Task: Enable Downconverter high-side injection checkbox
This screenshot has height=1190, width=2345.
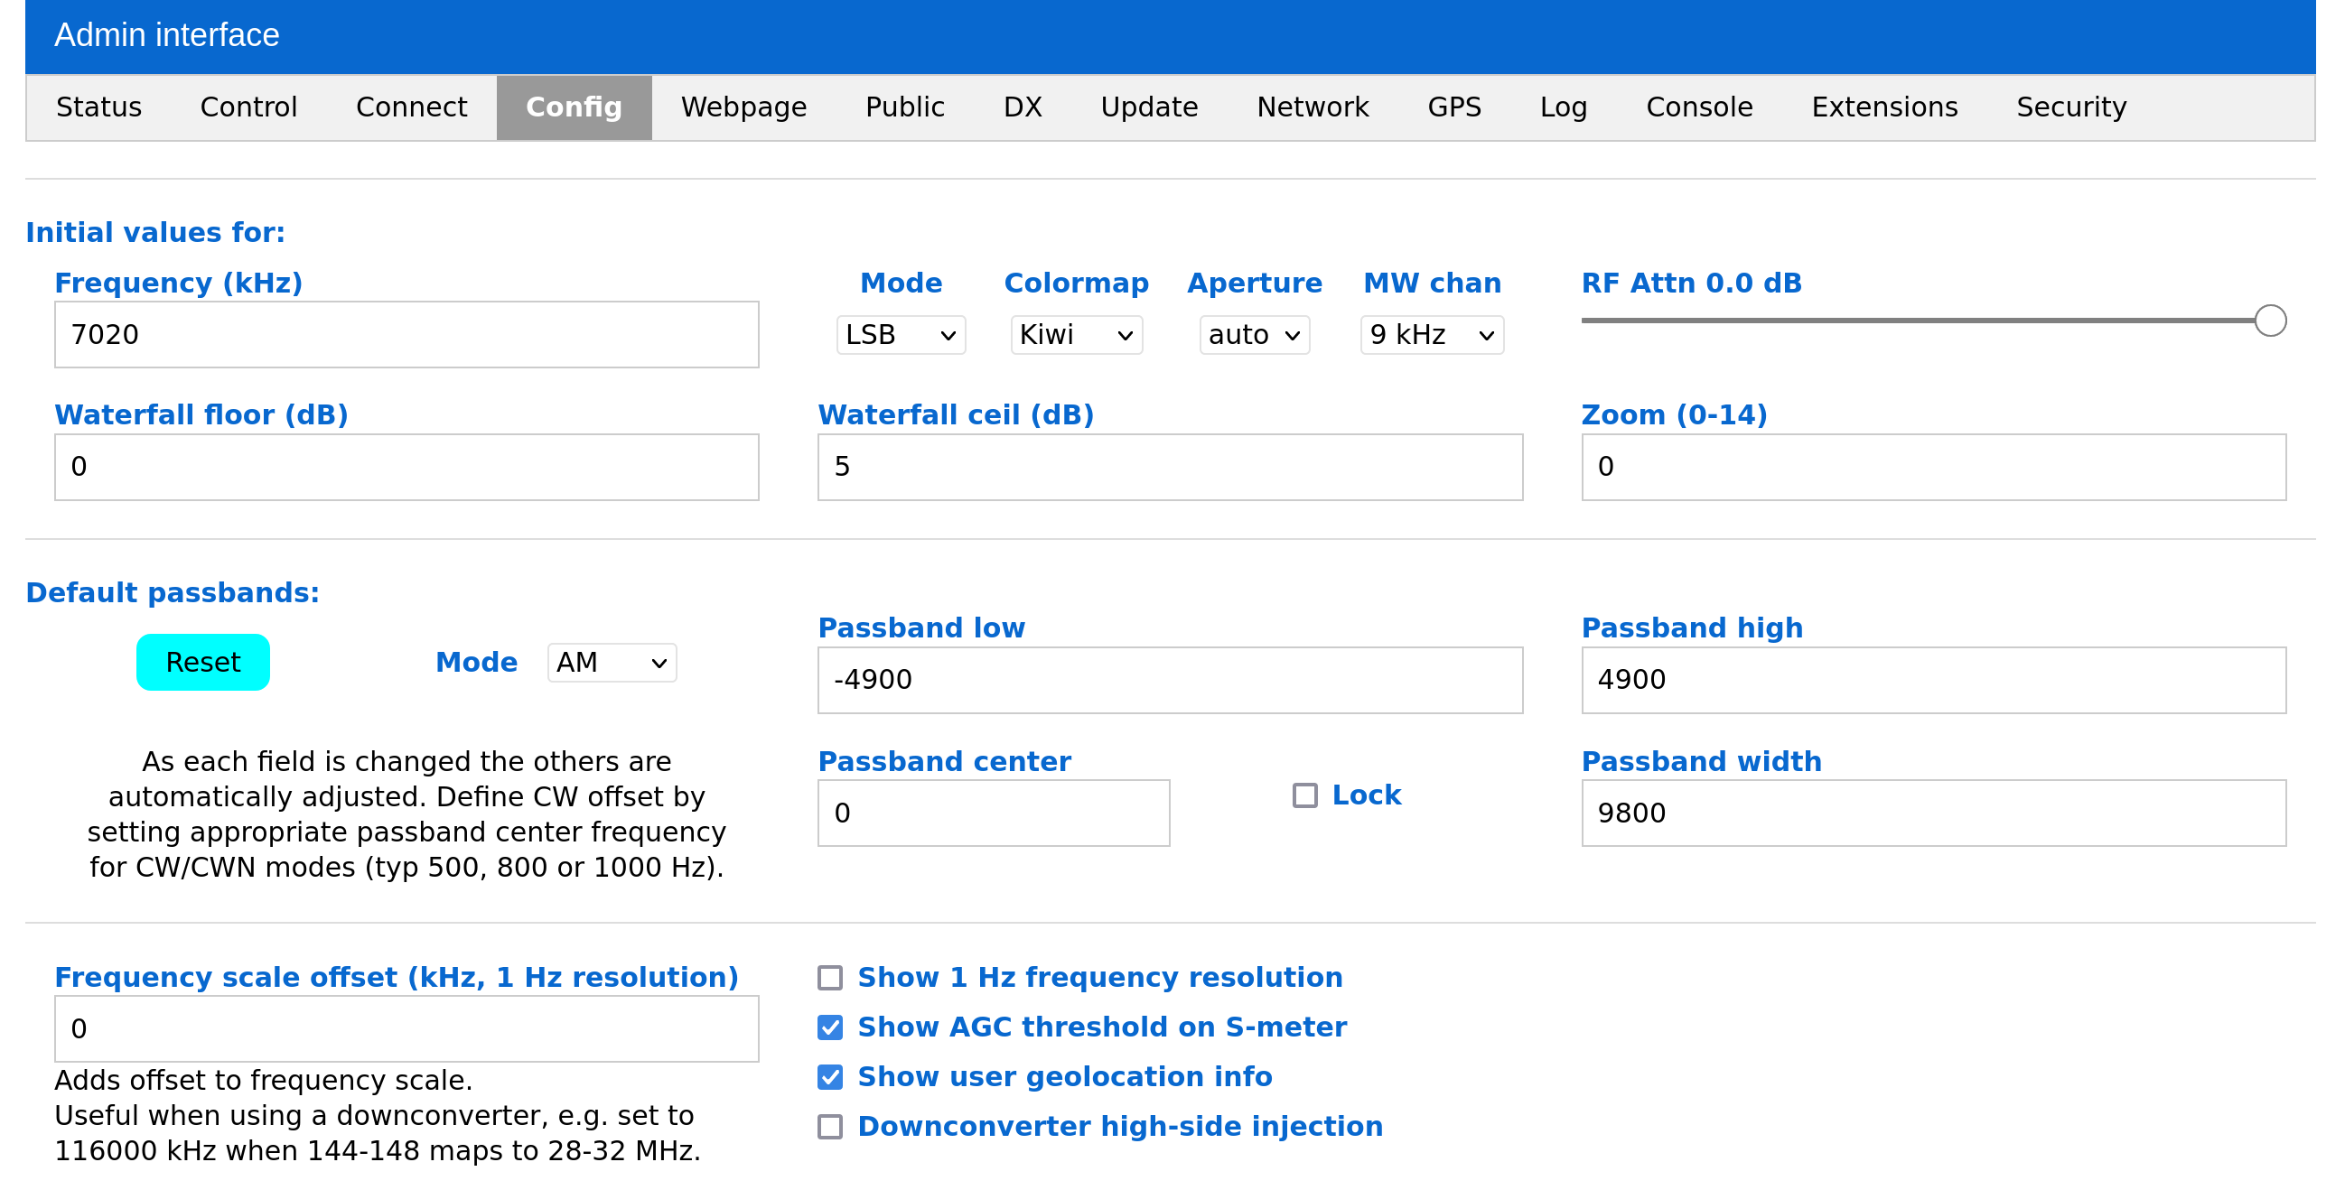Action: point(829,1126)
